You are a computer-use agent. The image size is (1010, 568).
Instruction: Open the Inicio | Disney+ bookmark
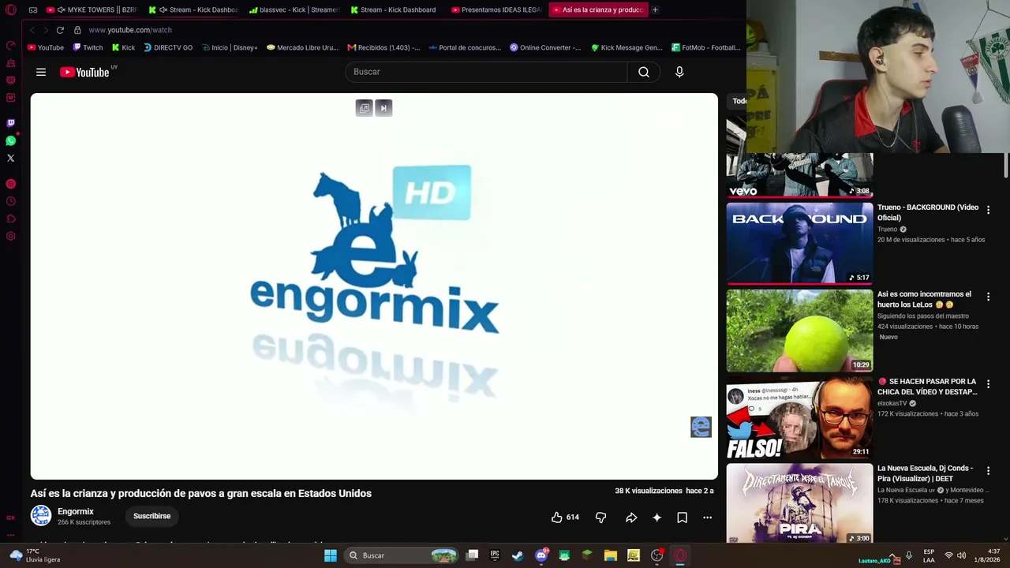click(230, 47)
